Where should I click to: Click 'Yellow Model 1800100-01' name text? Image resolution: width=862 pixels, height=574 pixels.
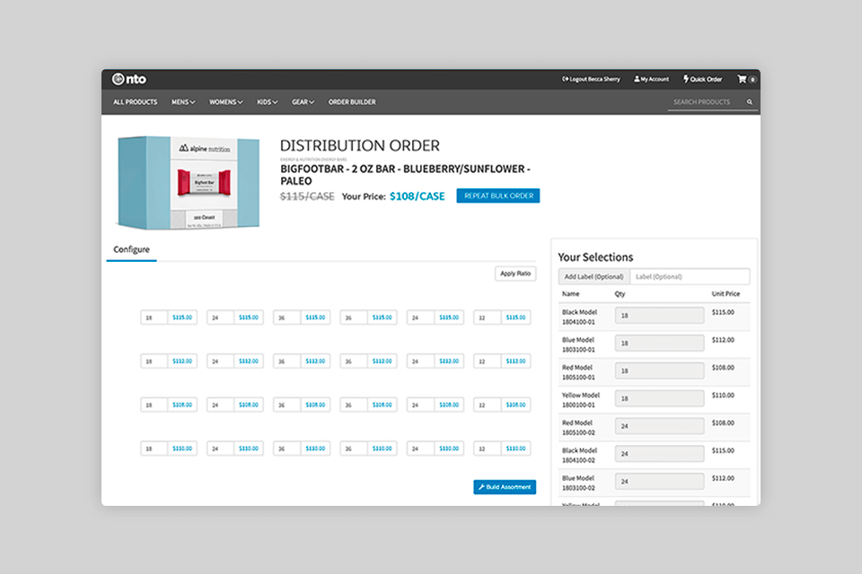coord(581,400)
